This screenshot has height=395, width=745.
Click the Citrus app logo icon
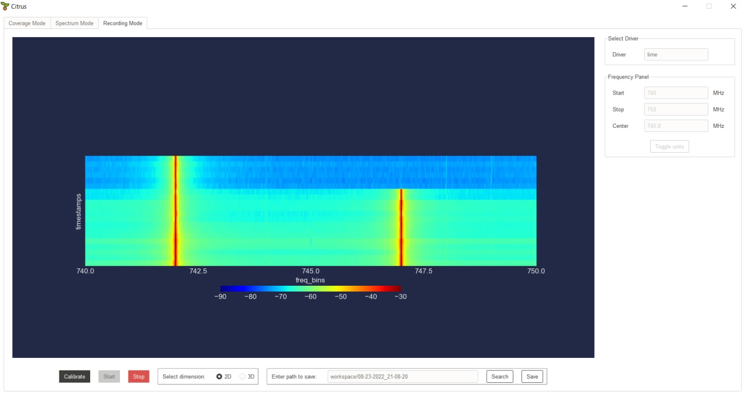coord(5,6)
